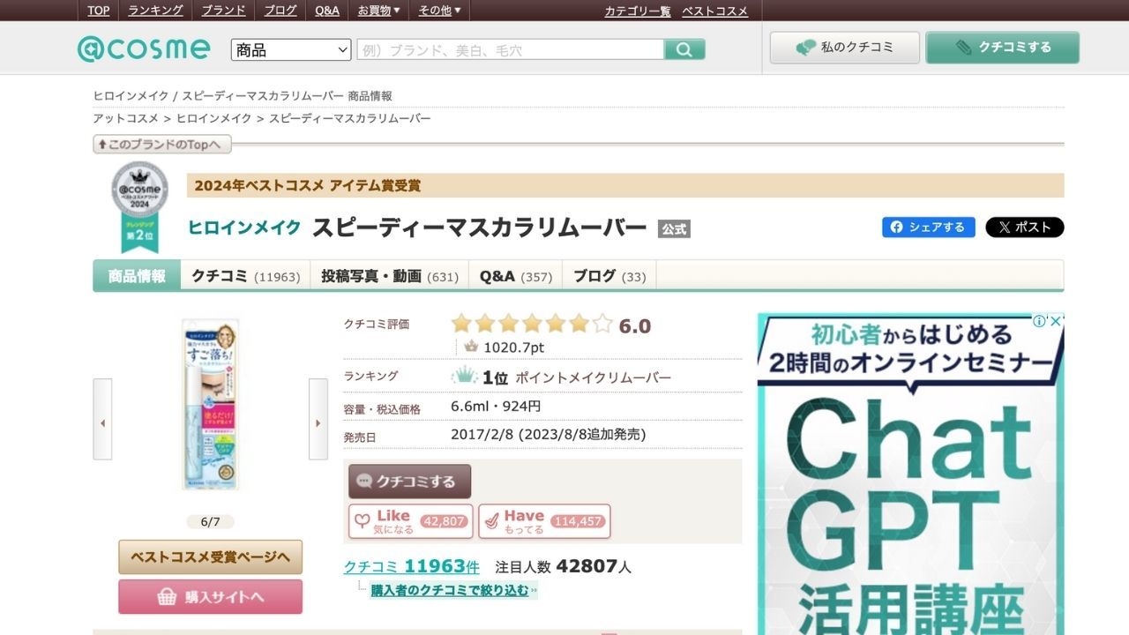The height and width of the screenshot is (635, 1129).
Task: Click the 公式 official badge
Action: tap(674, 228)
